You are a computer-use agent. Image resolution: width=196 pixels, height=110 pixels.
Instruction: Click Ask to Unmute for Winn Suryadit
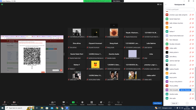pos(185,90)
